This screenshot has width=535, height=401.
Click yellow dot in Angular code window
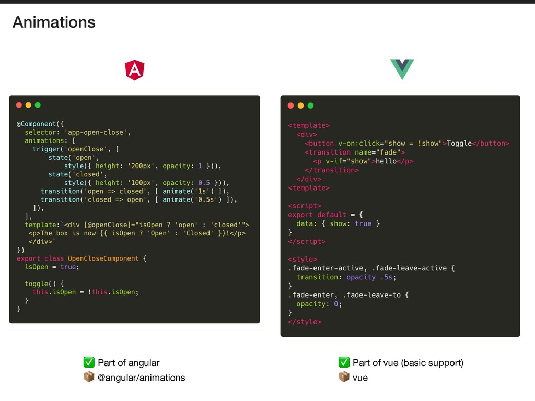(28, 105)
